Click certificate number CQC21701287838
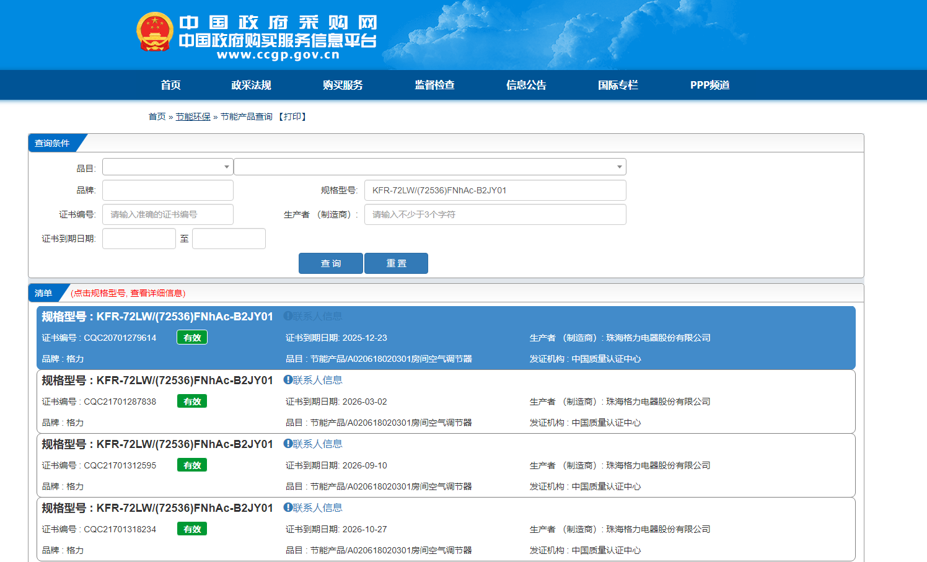This screenshot has width=927, height=562. [120, 402]
